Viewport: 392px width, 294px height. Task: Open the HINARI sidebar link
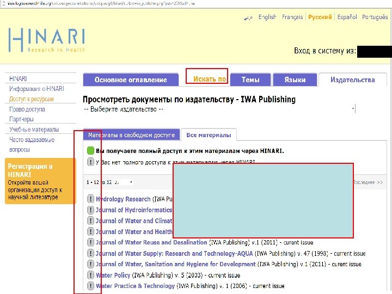(x=18, y=78)
